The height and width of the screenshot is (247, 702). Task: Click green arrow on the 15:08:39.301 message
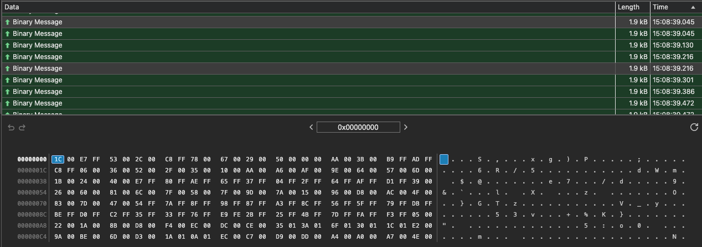click(x=8, y=80)
